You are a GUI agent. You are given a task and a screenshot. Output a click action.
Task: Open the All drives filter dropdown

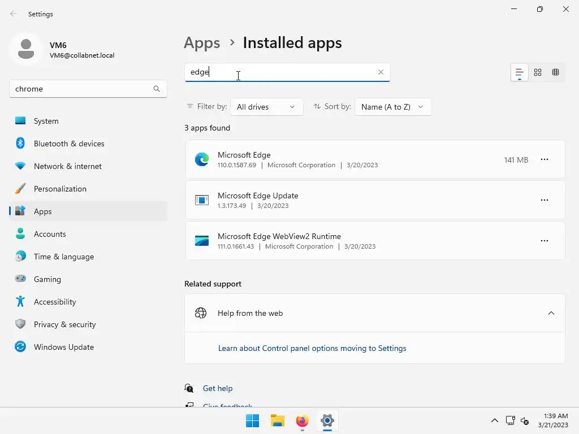(x=266, y=107)
